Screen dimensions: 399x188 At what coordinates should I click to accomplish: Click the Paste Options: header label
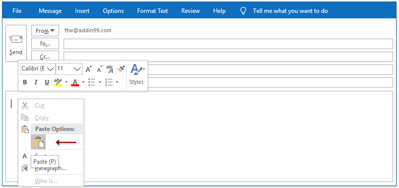(x=55, y=129)
